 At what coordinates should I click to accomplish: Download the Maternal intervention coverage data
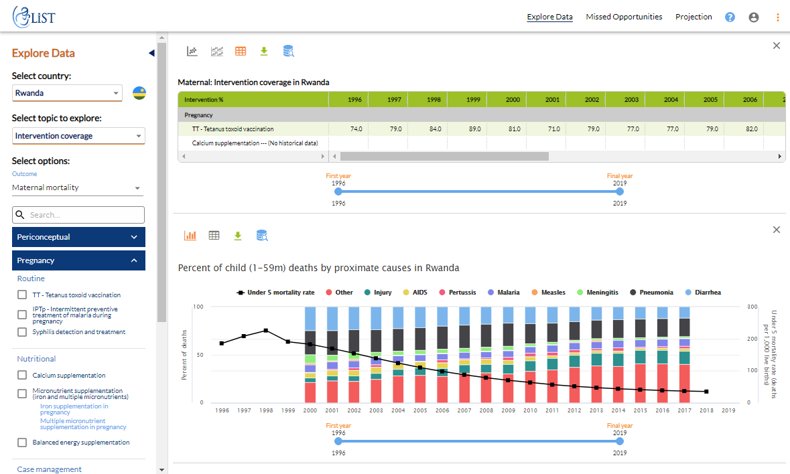[x=264, y=51]
